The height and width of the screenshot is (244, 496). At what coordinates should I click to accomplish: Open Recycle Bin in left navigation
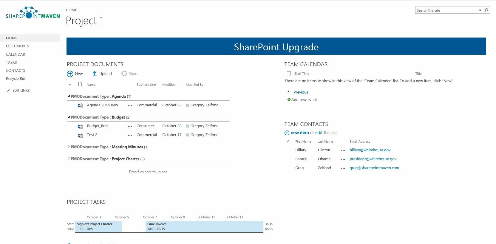tap(16, 79)
